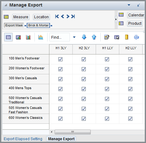Select the 200 Women's Footwear row header
Image resolution: width=146 pixels, height=143 pixels.
point(26,69)
